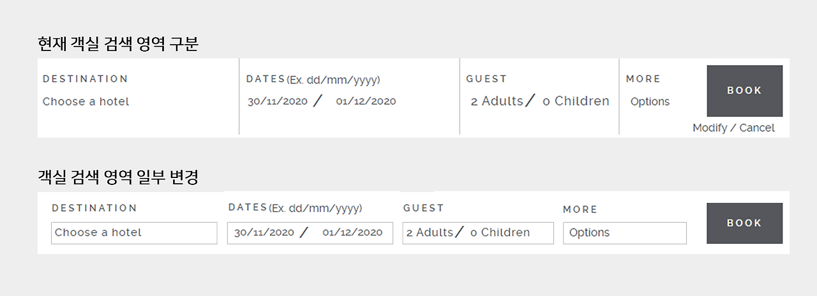The height and width of the screenshot is (296, 817).
Task: Click 'Choose a hotel' in the upper borderless search bar
Action: click(86, 101)
